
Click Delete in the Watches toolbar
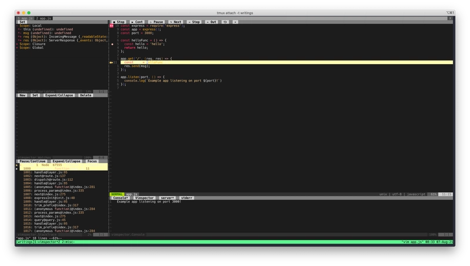tap(85, 95)
